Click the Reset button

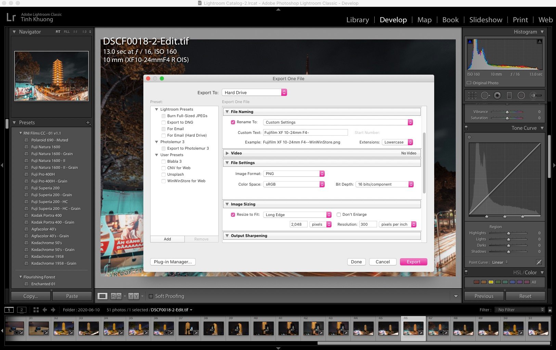tap(525, 296)
